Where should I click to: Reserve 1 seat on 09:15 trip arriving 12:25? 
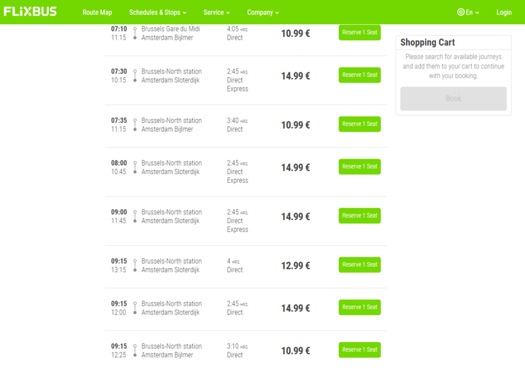pyautogui.click(x=360, y=350)
